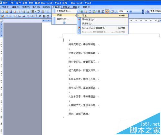Click the New blank document icon

point(3,12)
